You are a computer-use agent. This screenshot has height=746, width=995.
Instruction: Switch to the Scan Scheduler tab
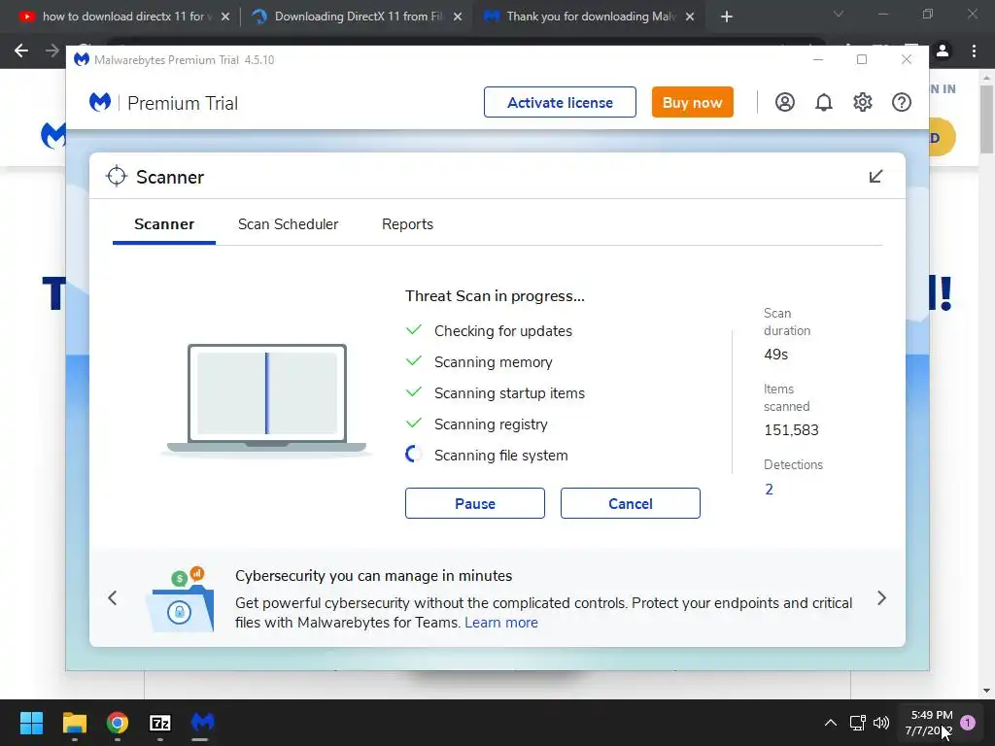288,224
